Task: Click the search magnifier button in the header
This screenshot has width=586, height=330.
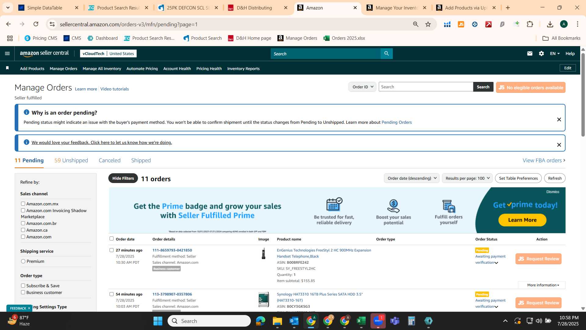Action: pyautogui.click(x=386, y=53)
